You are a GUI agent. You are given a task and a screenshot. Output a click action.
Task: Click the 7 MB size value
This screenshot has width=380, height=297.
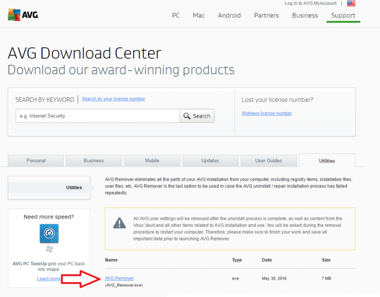click(x=326, y=278)
